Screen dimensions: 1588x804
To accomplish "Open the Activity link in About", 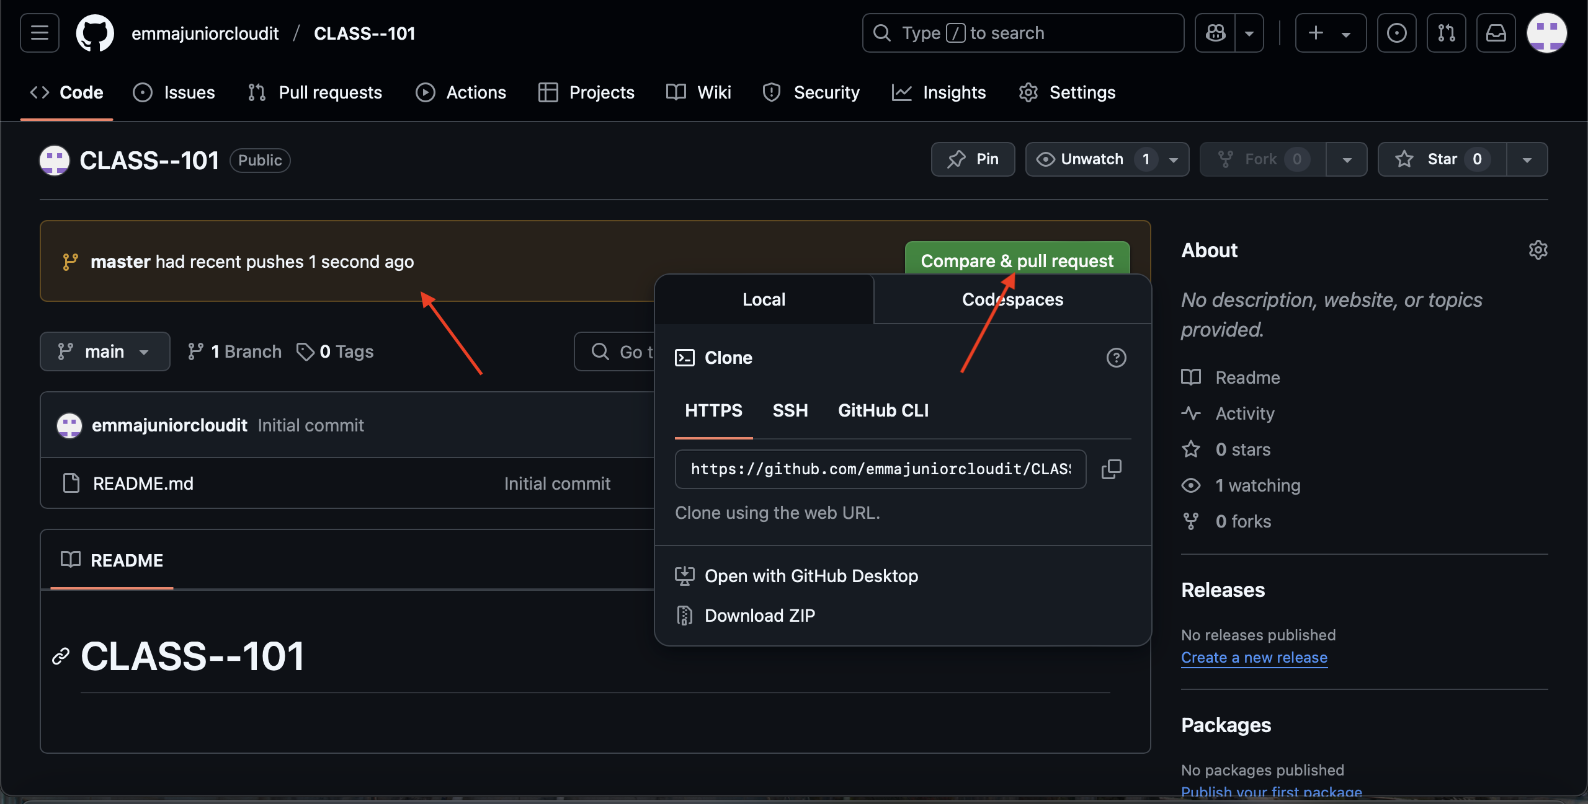I will pyautogui.click(x=1228, y=413).
